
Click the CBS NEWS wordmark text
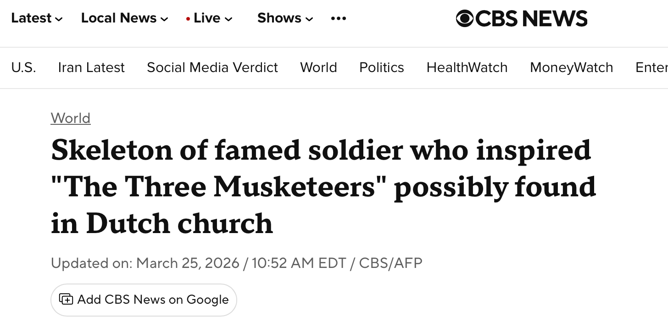[531, 19]
